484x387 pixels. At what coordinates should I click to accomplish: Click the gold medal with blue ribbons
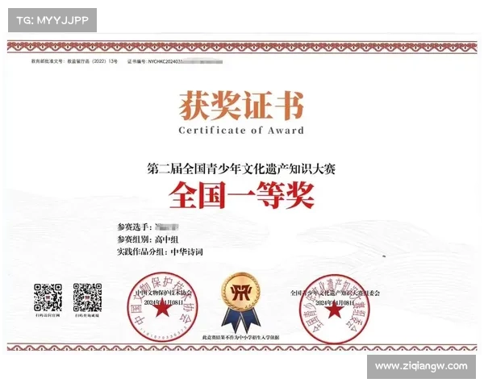pyautogui.click(x=241, y=302)
